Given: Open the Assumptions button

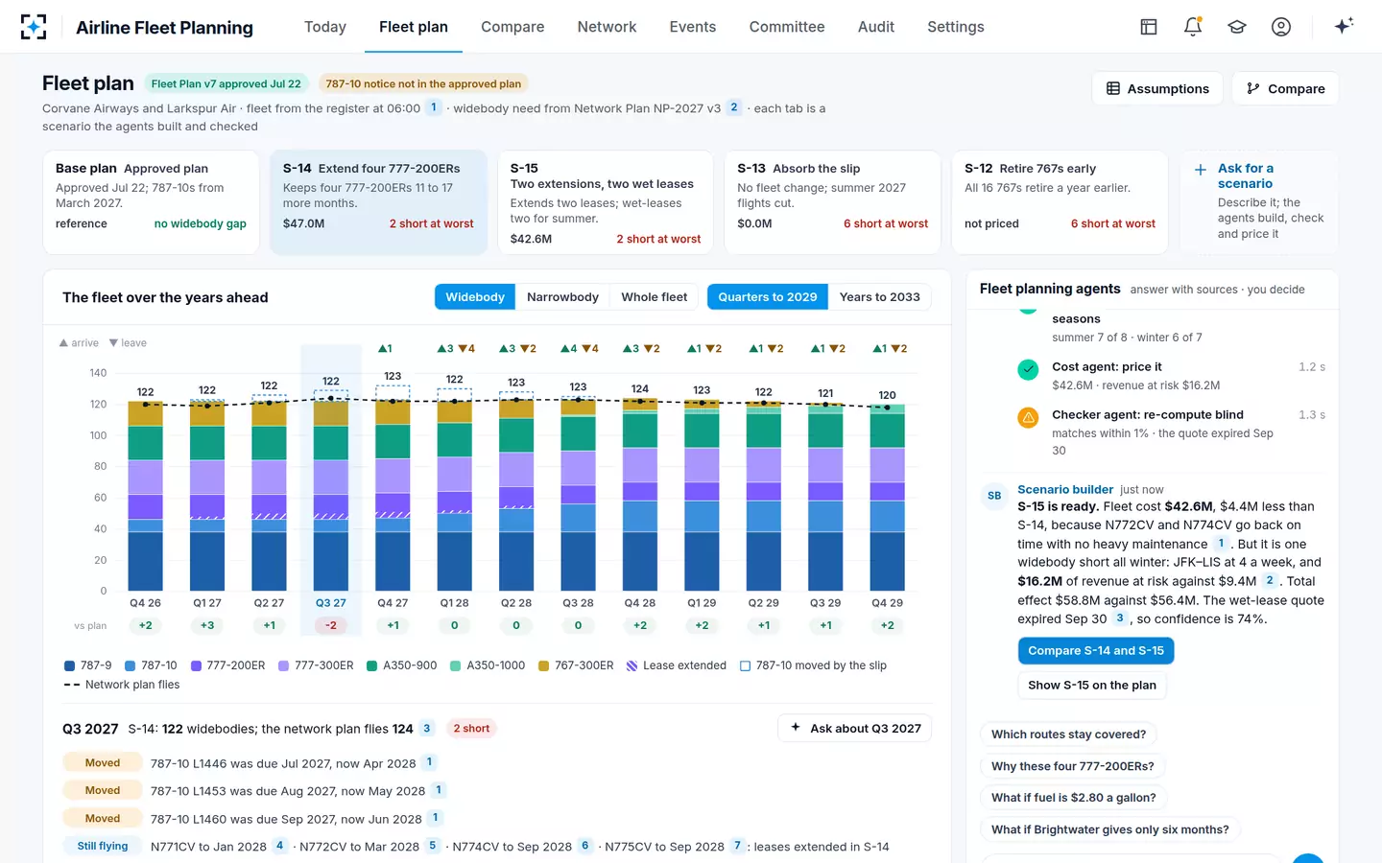Looking at the screenshot, I should coord(1157,88).
